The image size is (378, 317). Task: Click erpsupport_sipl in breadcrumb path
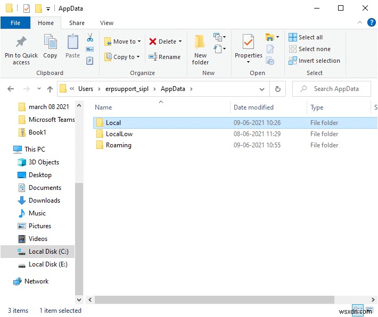click(127, 89)
